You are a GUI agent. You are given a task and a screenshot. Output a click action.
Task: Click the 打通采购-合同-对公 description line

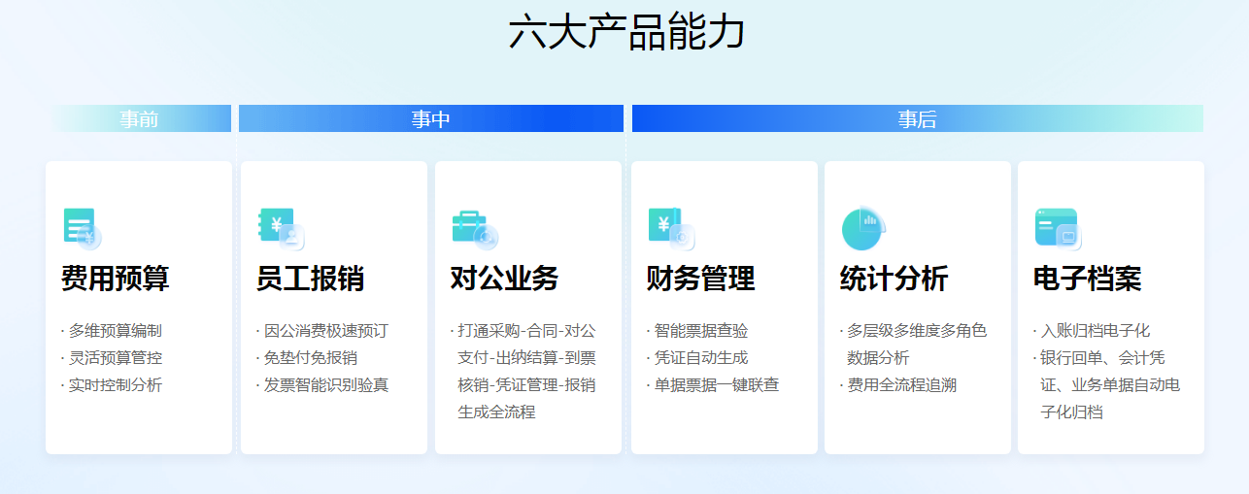(x=526, y=331)
